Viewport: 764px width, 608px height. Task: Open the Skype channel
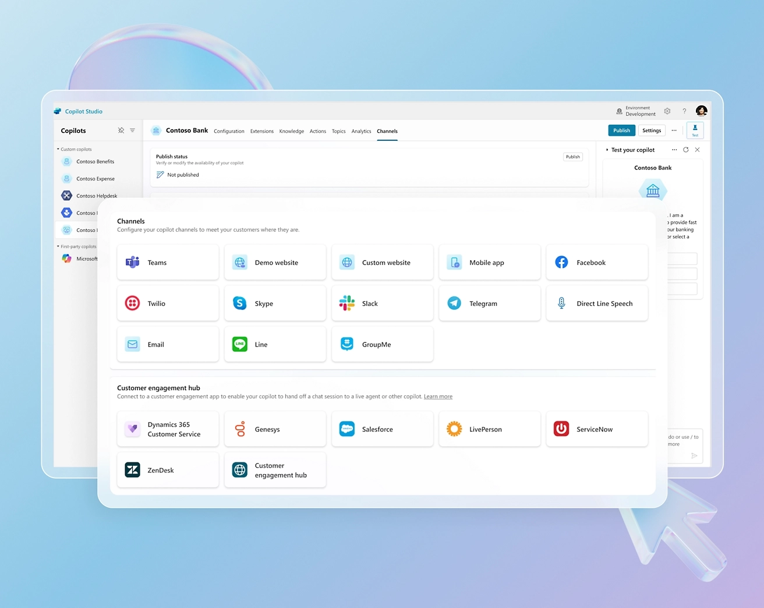[275, 303]
